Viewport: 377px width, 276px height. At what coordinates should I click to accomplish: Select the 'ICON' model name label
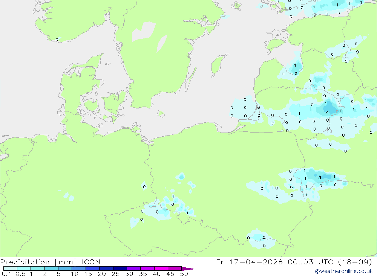coord(91,262)
